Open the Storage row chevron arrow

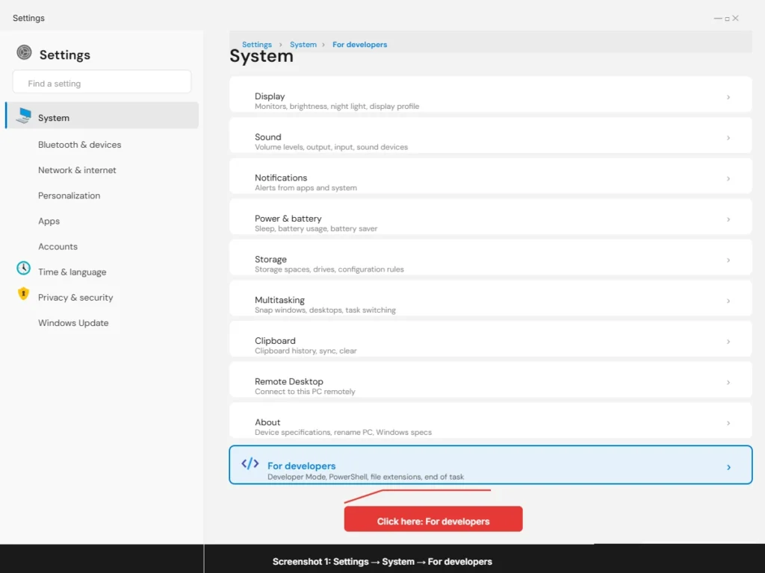tap(728, 260)
